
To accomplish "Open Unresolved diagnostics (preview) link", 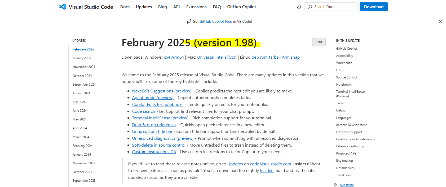I will coord(163,138).
